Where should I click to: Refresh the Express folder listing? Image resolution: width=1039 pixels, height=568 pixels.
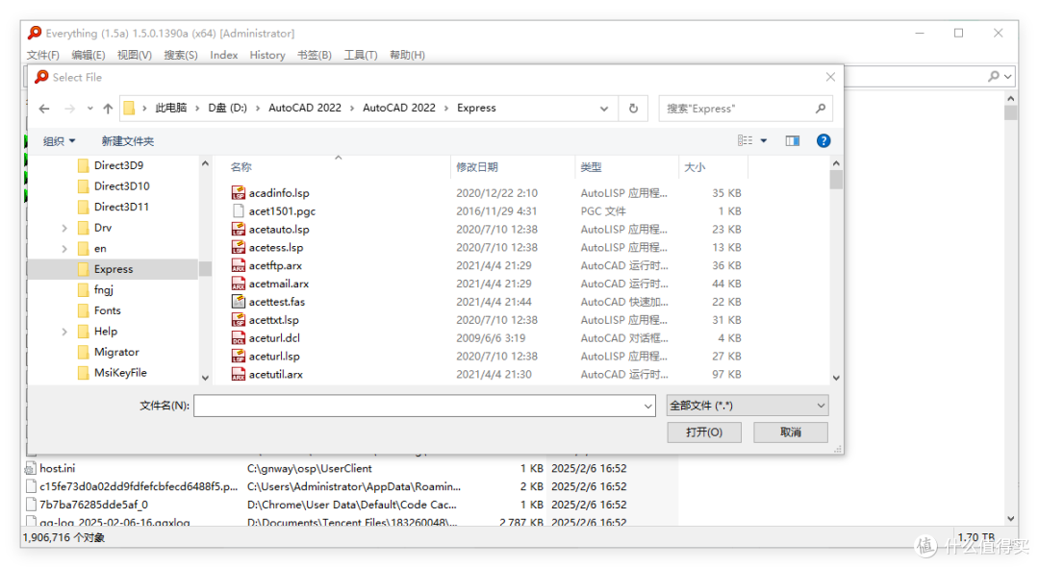[x=633, y=109]
